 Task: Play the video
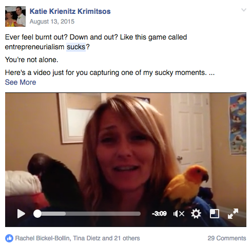(21, 214)
